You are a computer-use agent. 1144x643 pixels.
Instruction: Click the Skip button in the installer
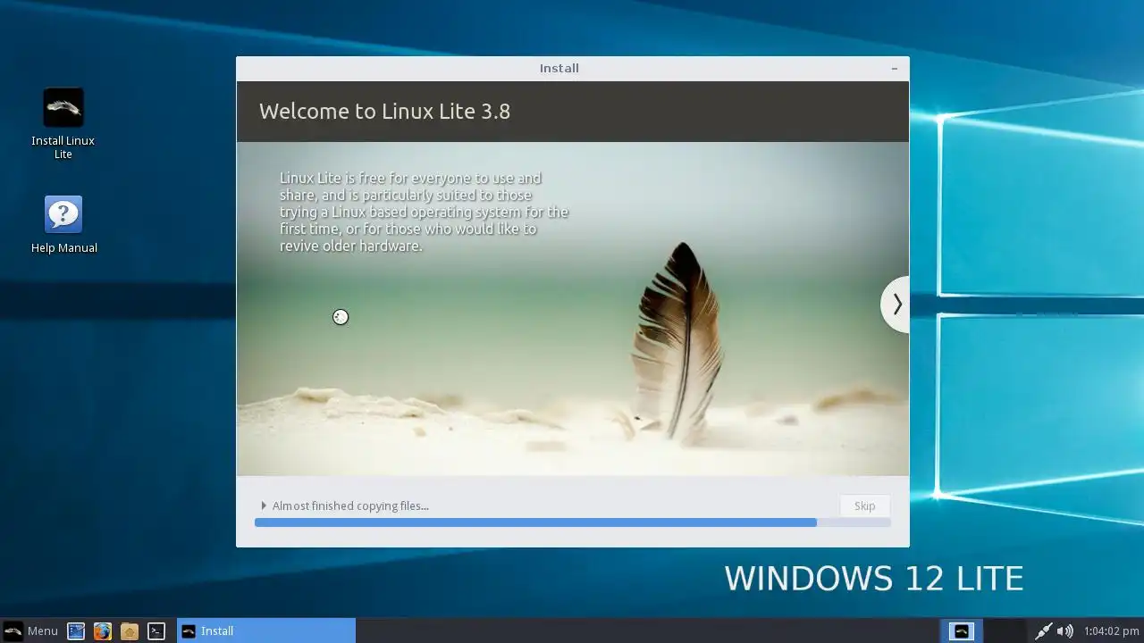[x=864, y=505]
